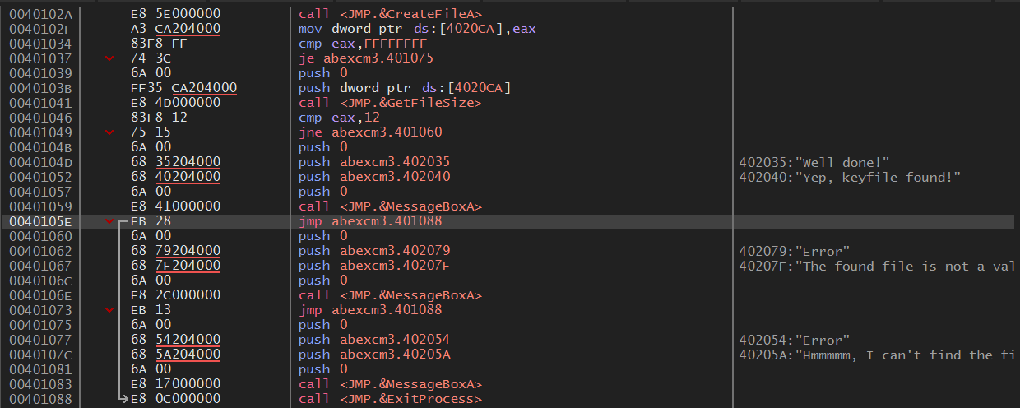Click address 00401088
The height and width of the screenshot is (408, 1020).
[x=40, y=399]
